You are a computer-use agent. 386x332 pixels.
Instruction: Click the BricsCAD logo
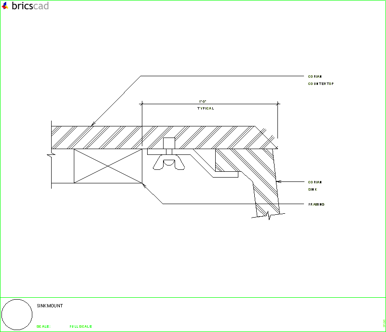pos(25,6)
